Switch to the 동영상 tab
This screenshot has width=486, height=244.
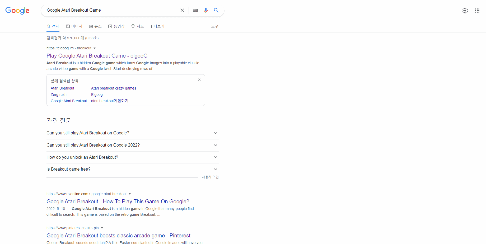pos(116,26)
